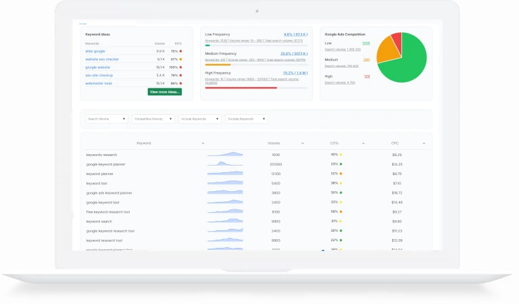This screenshot has width=519, height=304.
Task: Select the google keyword planner row
Action: pyautogui.click(x=256, y=164)
